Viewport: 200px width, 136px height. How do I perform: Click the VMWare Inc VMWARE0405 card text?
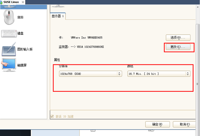pyautogui.click(x=86, y=37)
